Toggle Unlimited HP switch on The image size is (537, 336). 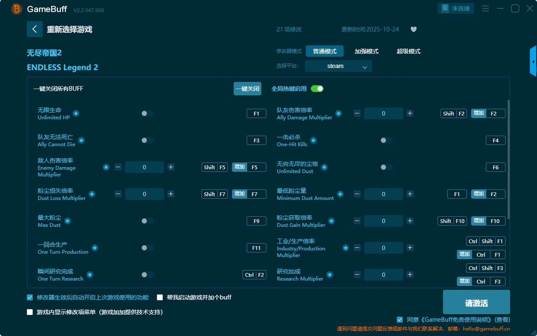point(147,113)
